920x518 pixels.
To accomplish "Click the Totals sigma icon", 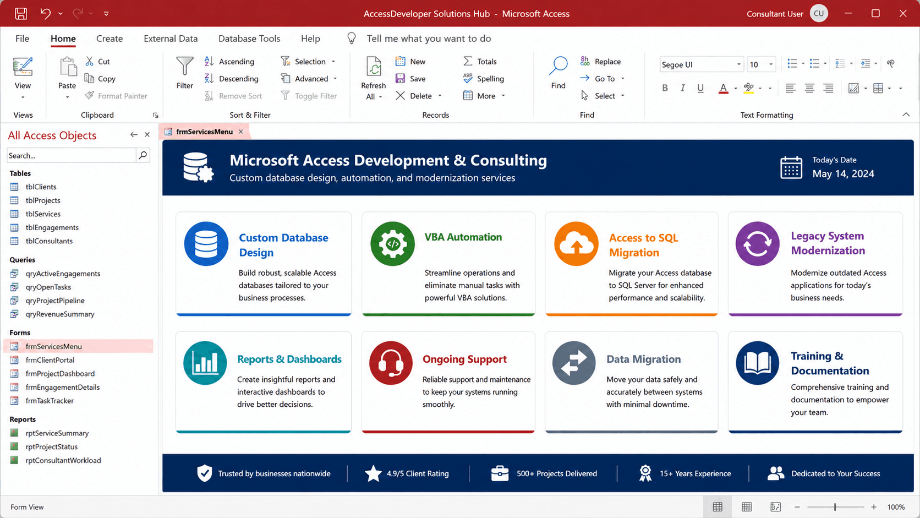I will tap(468, 61).
